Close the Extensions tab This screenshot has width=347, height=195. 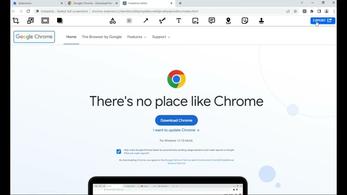click(x=62, y=3)
